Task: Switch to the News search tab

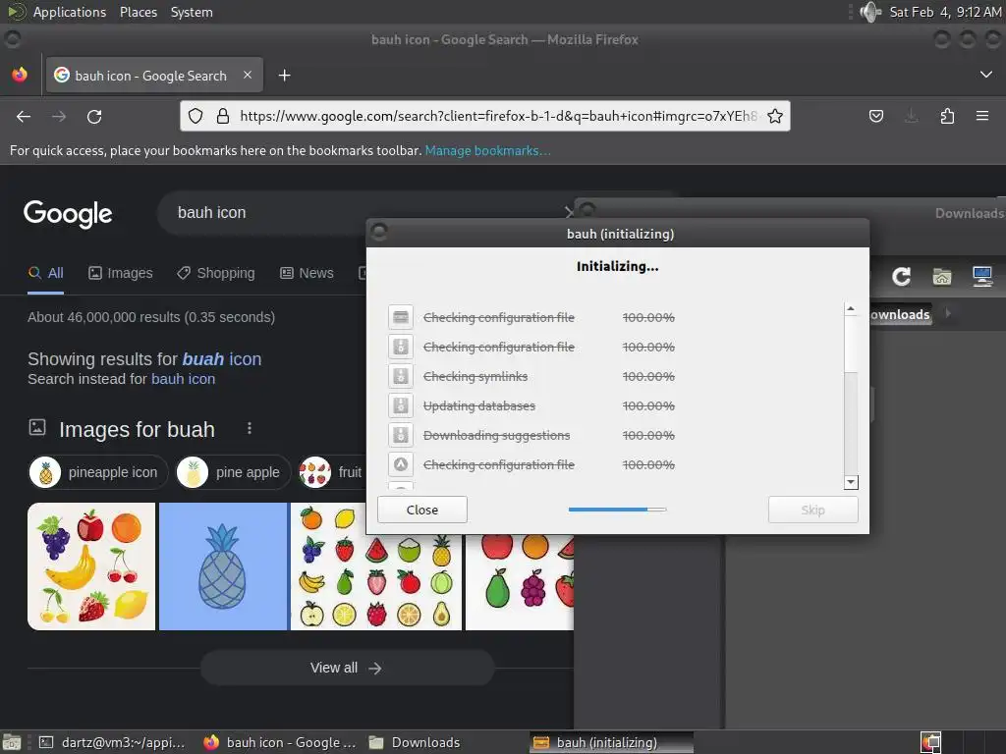Action: [307, 273]
